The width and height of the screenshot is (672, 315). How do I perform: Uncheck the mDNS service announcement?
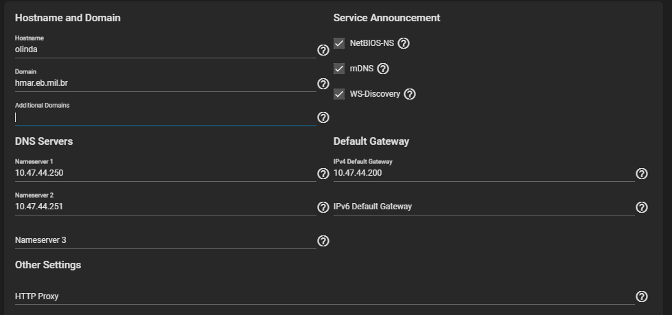pos(339,69)
